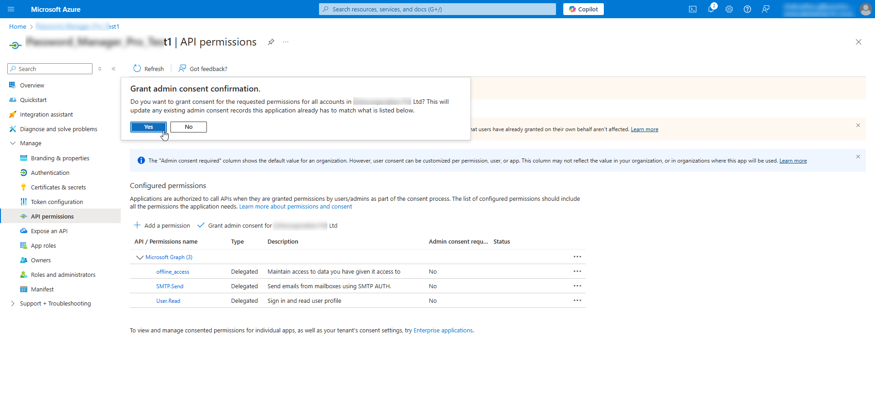Screen dimensions: 875x418
Task: Click the Description column header
Action: point(283,242)
